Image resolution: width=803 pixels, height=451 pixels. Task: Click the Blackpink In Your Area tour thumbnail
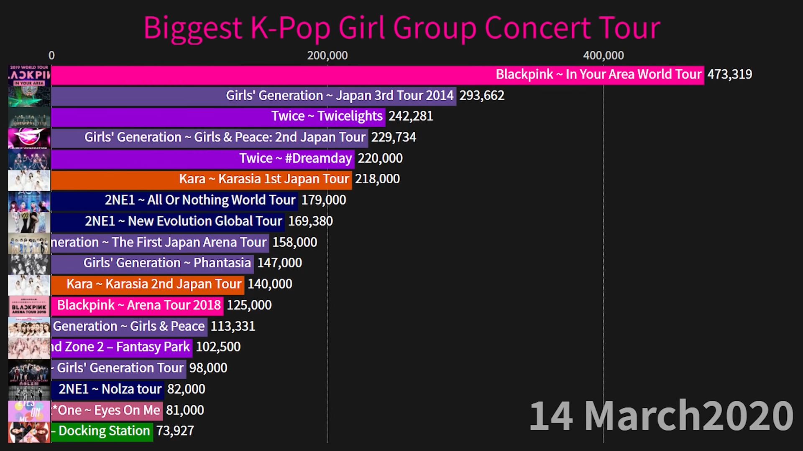pyautogui.click(x=29, y=75)
